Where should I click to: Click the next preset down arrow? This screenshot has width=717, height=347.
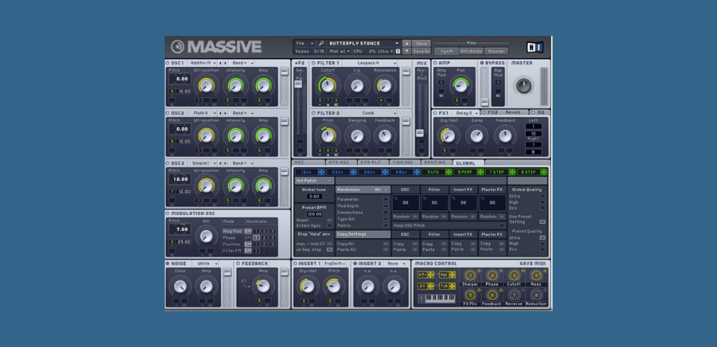tap(407, 51)
